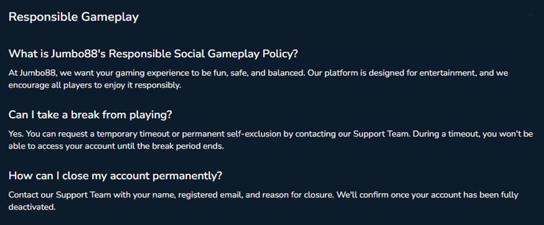Viewport: 544px width, 225px height.
Task: Click 'Support Team' in the timeout answer
Action: click(x=381, y=134)
